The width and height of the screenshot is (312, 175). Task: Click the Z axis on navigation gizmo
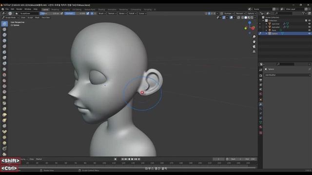click(250, 23)
